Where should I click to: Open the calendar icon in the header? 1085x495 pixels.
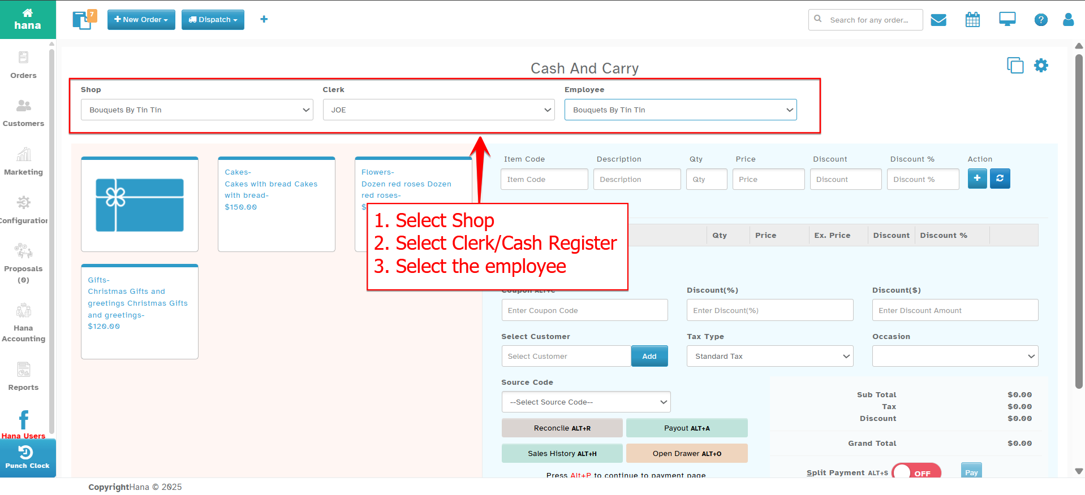coord(972,20)
